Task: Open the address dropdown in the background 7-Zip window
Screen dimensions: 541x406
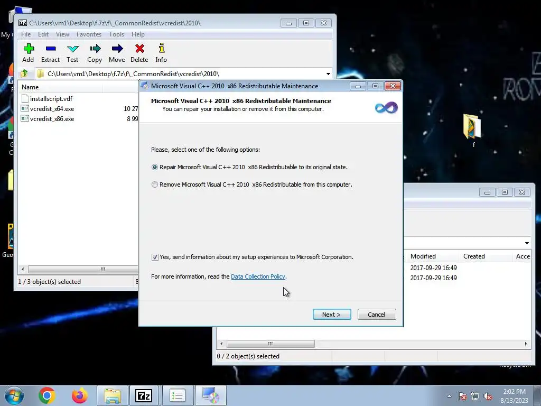Action: click(527, 243)
